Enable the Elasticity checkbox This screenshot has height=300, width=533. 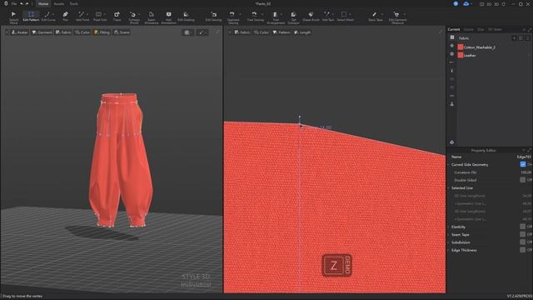[x=523, y=227]
